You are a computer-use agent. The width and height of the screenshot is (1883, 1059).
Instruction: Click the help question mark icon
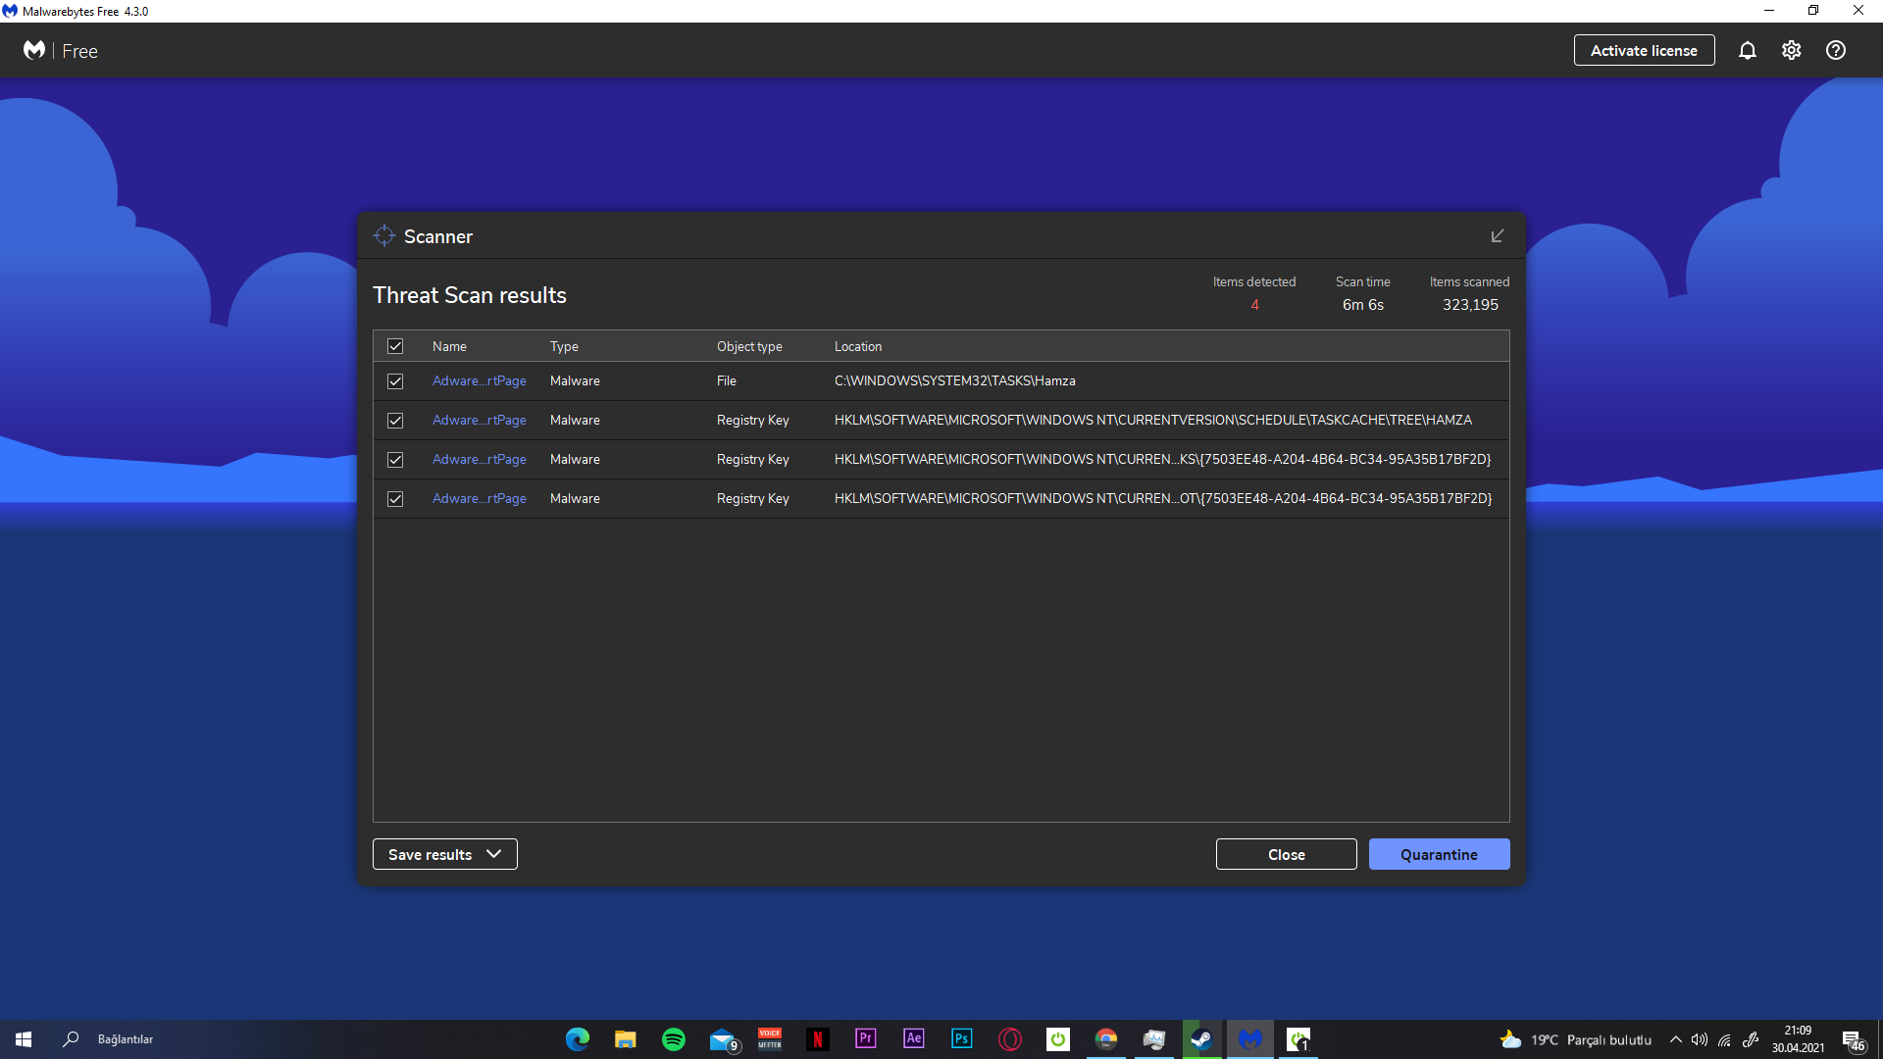click(x=1835, y=50)
